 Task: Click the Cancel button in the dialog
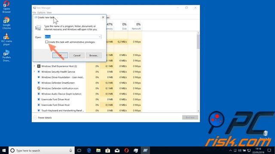tap(77, 55)
